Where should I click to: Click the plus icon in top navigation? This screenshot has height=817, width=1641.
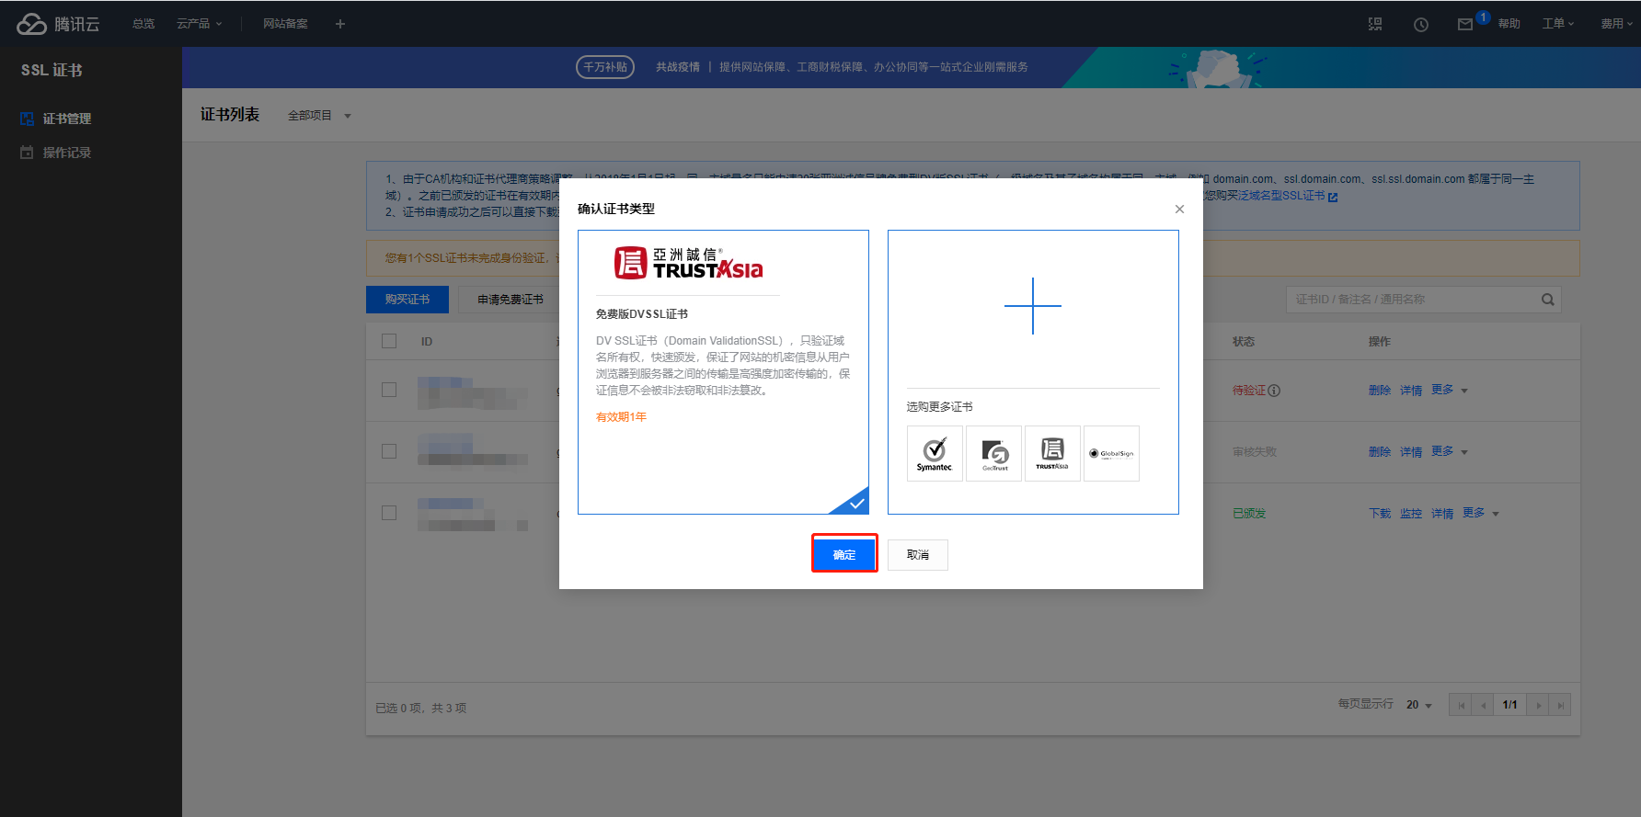340,24
